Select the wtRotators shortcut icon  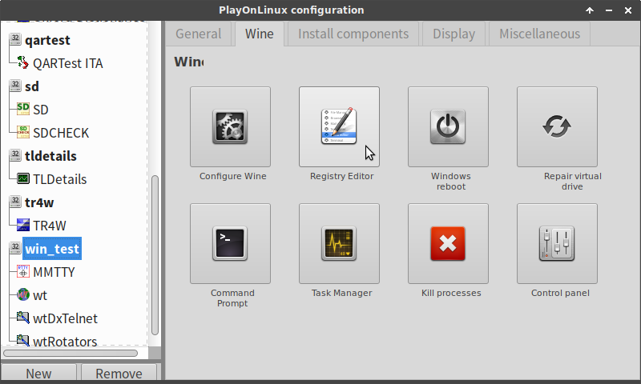pyautogui.click(x=23, y=340)
